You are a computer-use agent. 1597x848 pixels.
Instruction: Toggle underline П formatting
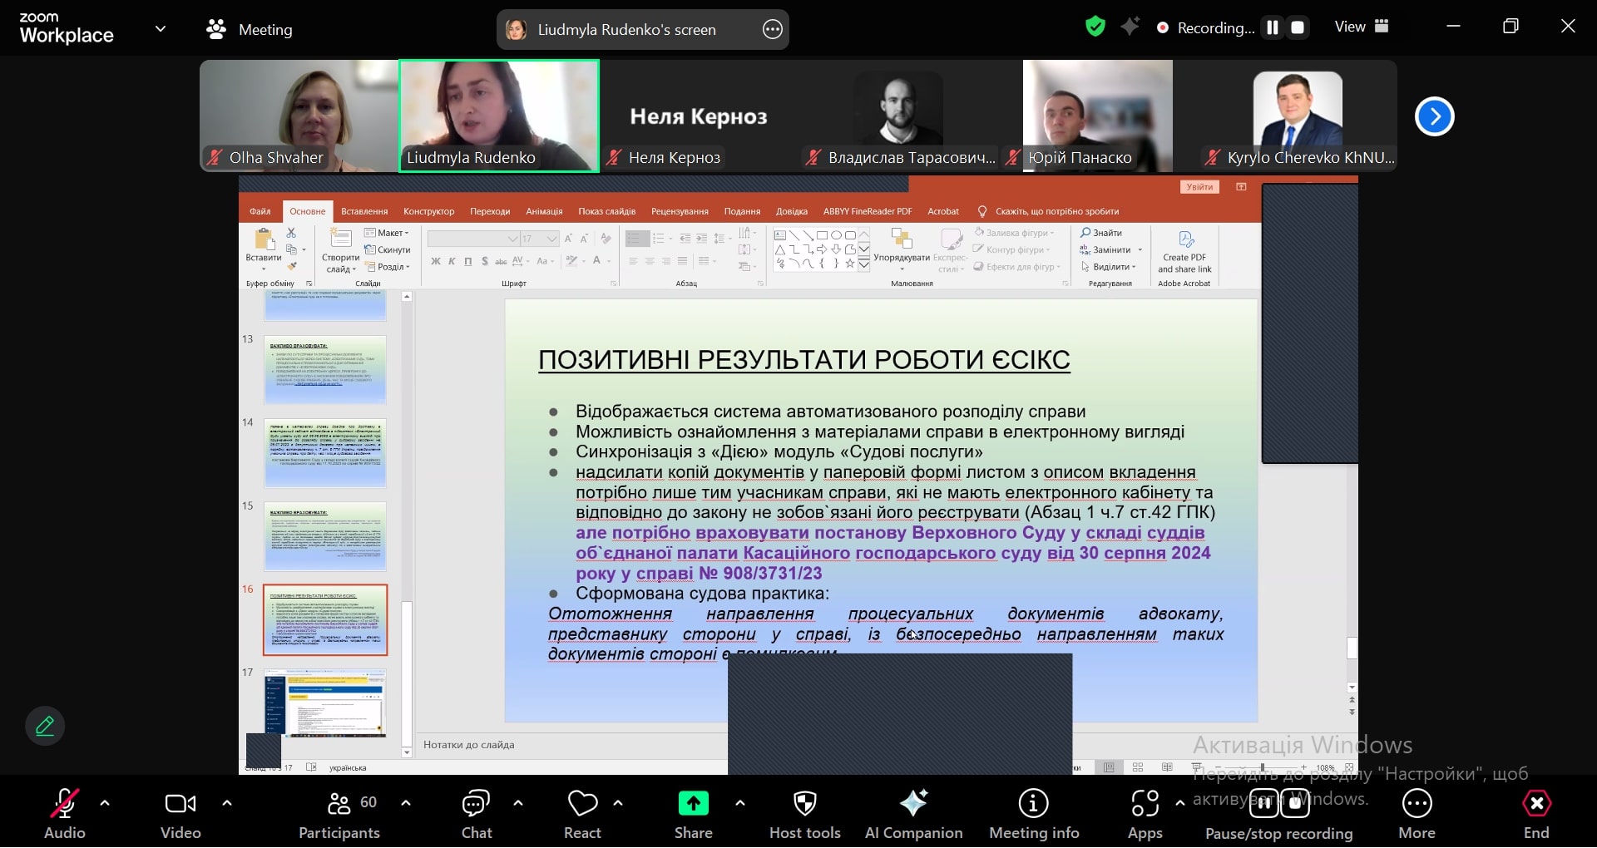[x=468, y=261]
